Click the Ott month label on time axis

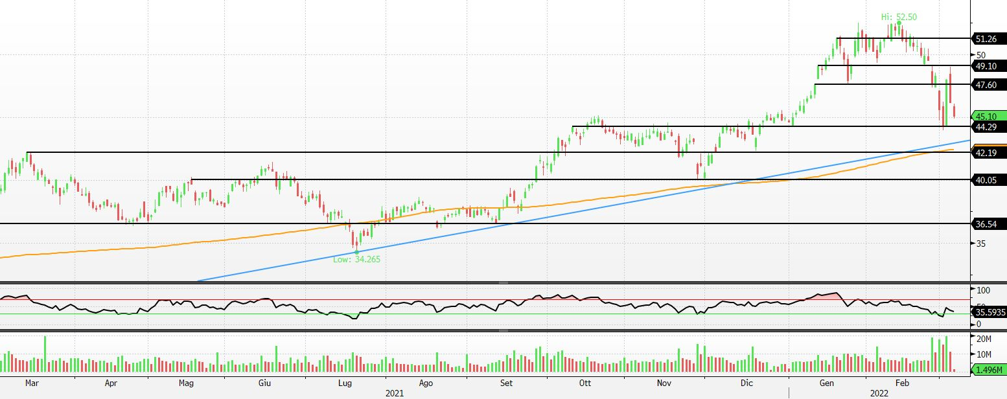click(x=586, y=383)
